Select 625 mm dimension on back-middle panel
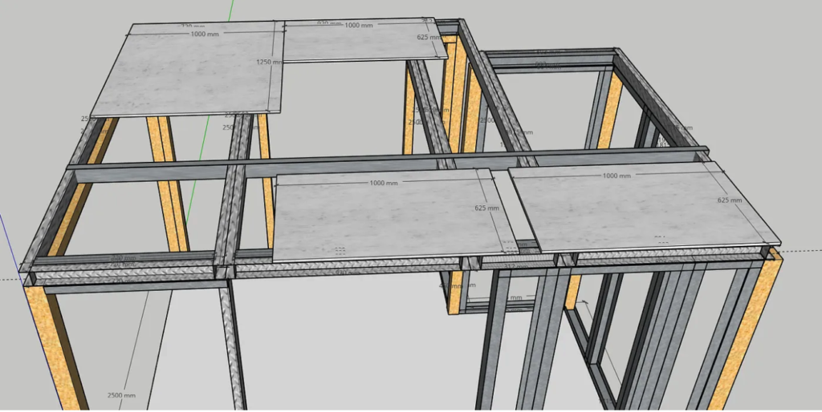 [429, 37]
